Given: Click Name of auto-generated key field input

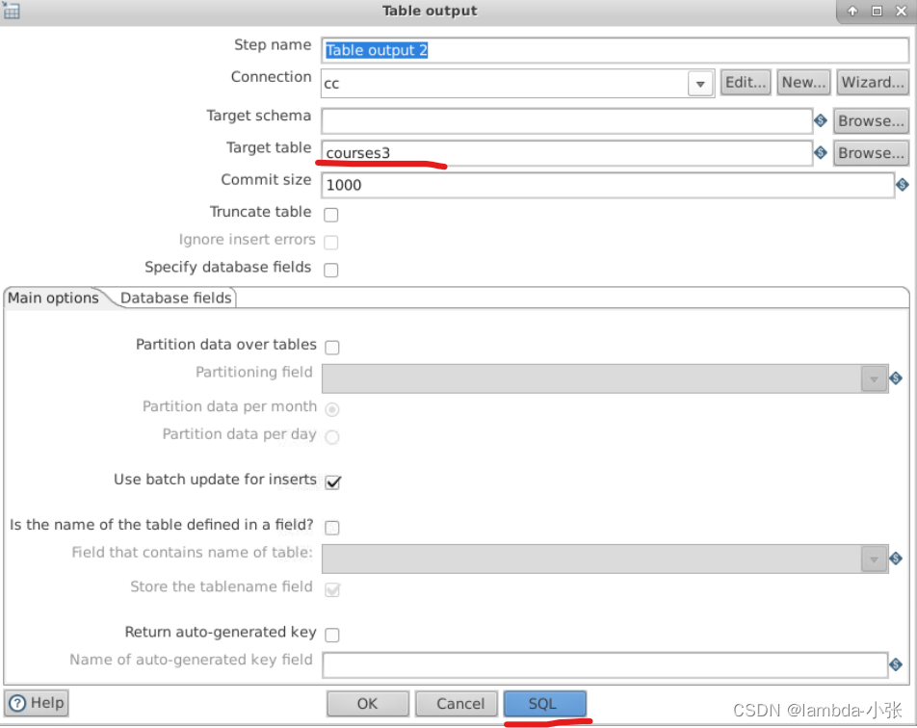Looking at the screenshot, I should pyautogui.click(x=605, y=665).
